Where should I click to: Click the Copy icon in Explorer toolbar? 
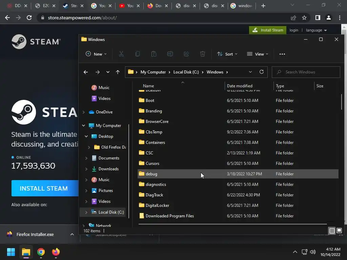point(138,54)
